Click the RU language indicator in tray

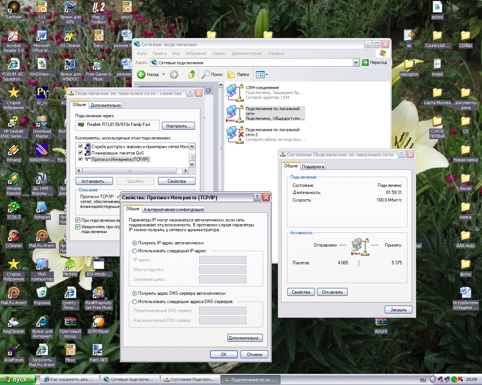[423, 380]
